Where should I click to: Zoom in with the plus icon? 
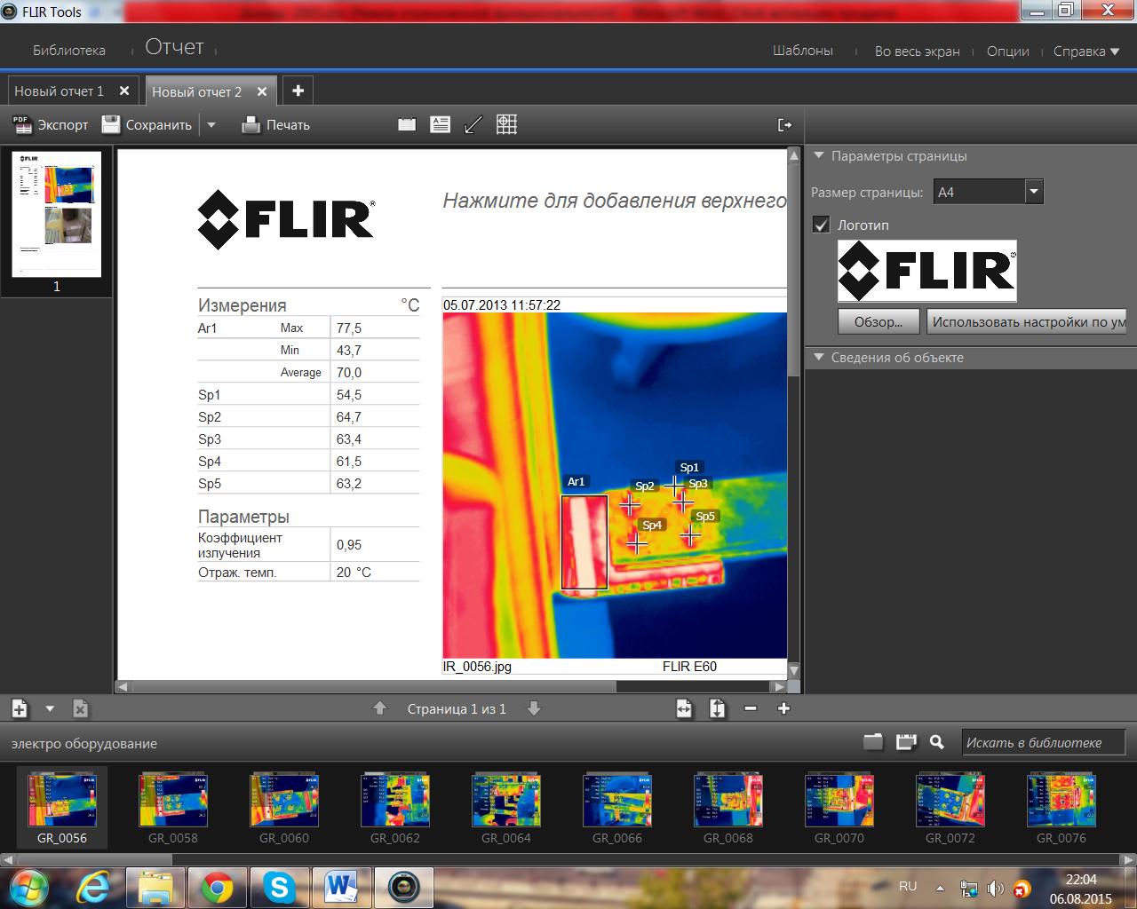[783, 708]
